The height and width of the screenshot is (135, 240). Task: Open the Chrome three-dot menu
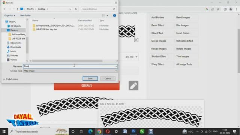[237, 9]
